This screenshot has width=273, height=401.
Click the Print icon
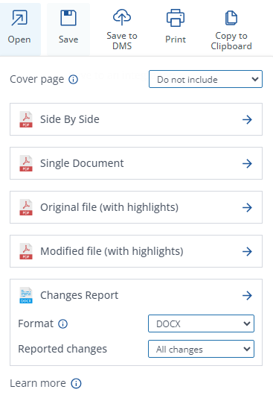coord(176,18)
